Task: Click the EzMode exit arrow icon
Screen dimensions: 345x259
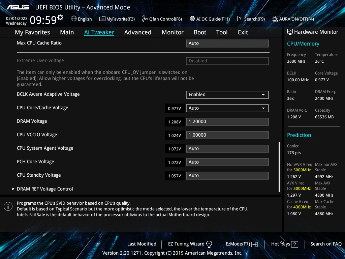Action: coord(255,244)
